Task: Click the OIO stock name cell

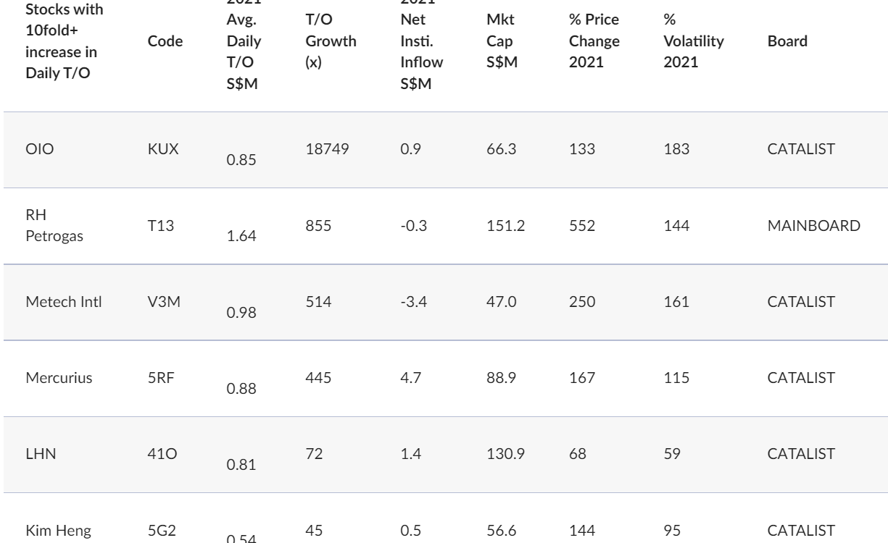Action: pyautogui.click(x=36, y=150)
